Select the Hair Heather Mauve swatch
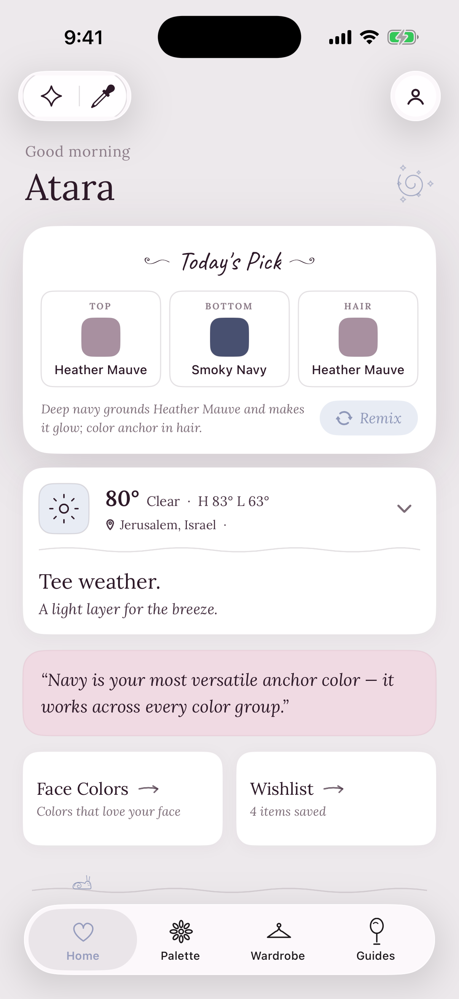 click(x=358, y=339)
